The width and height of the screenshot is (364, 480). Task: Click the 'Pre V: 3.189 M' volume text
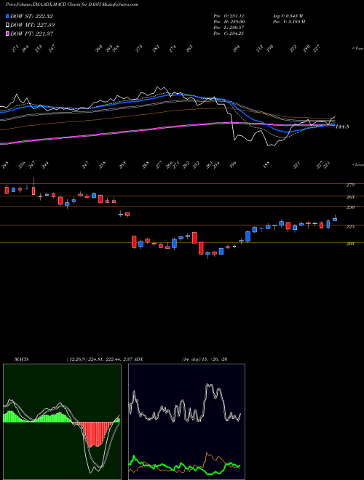[x=288, y=22]
